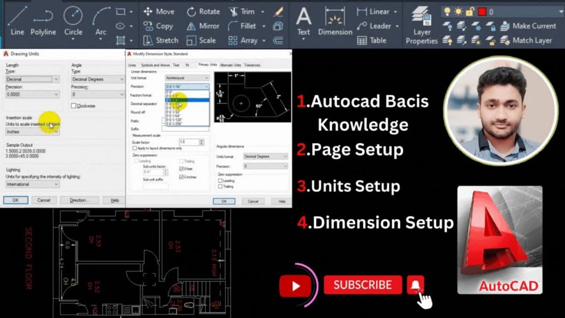Click the Erase tool icon

[x=278, y=11]
